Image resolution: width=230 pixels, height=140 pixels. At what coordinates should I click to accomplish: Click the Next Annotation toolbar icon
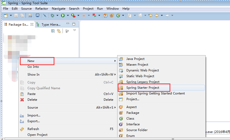point(130,15)
